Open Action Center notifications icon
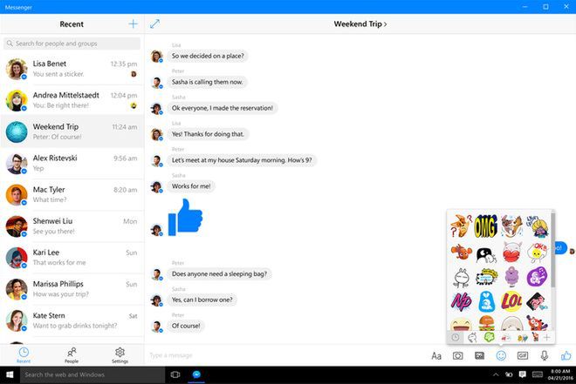Screen dimensions: 576x384 coord(522,374)
